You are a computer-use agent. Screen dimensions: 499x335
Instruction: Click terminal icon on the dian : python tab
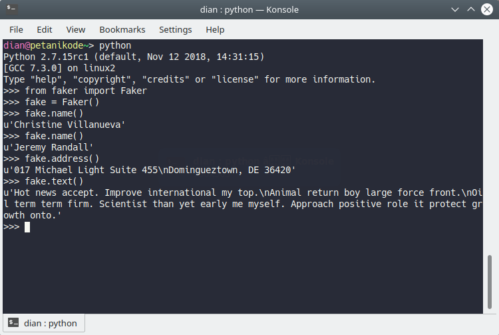(x=14, y=324)
